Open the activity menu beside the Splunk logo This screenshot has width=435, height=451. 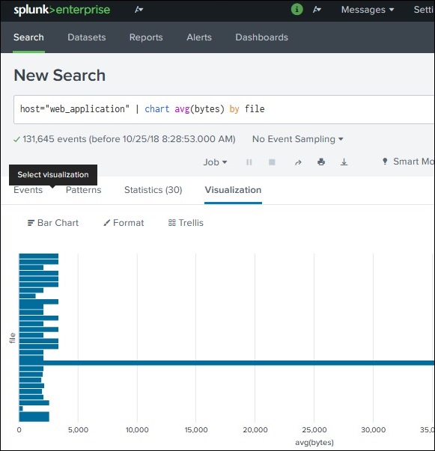point(139,10)
